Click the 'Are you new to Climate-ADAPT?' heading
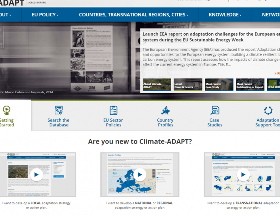The image size is (280, 216). point(140,141)
